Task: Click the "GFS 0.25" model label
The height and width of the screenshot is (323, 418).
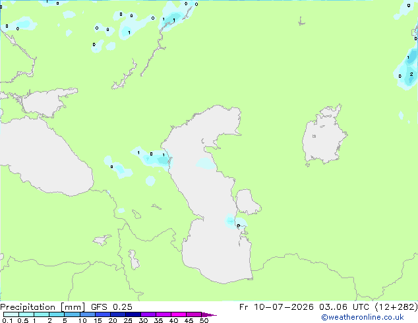Action: pos(111,307)
